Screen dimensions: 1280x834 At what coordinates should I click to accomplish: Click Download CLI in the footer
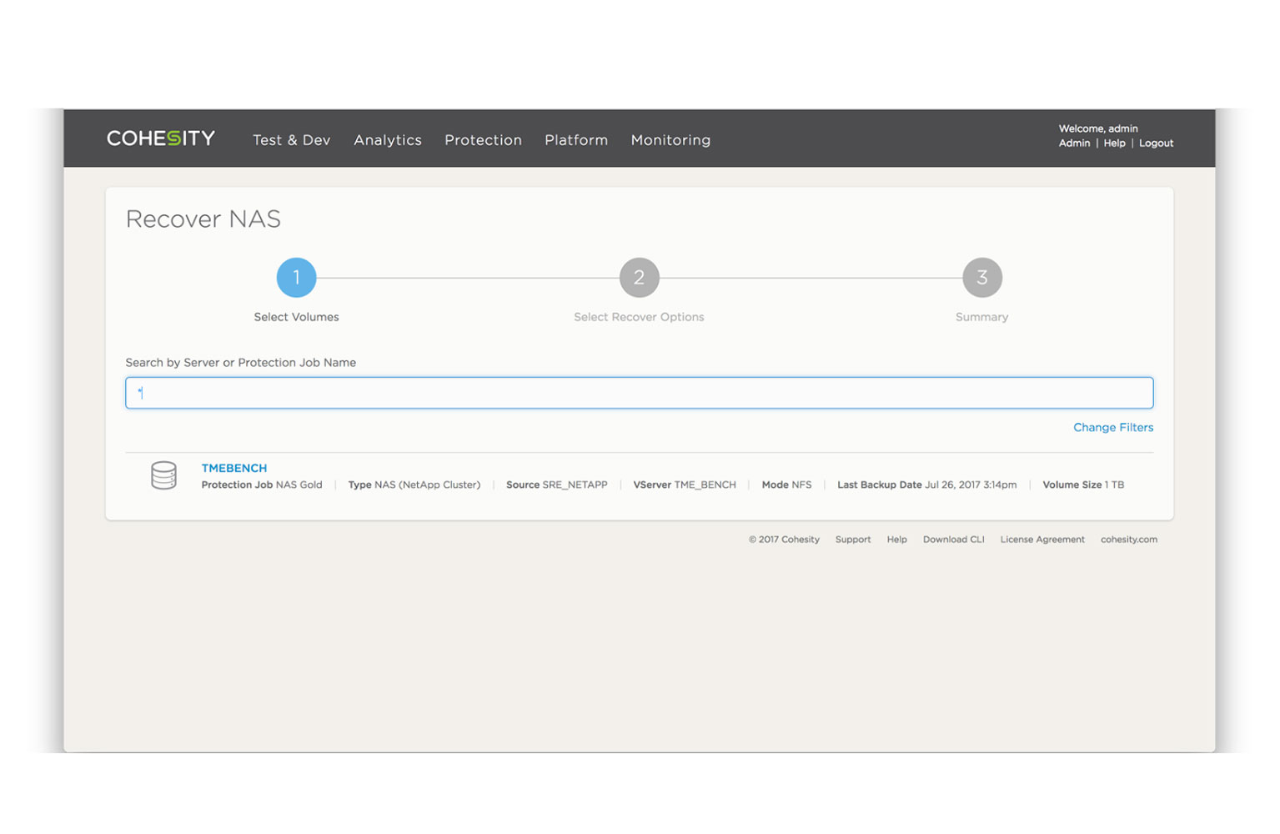coord(953,540)
